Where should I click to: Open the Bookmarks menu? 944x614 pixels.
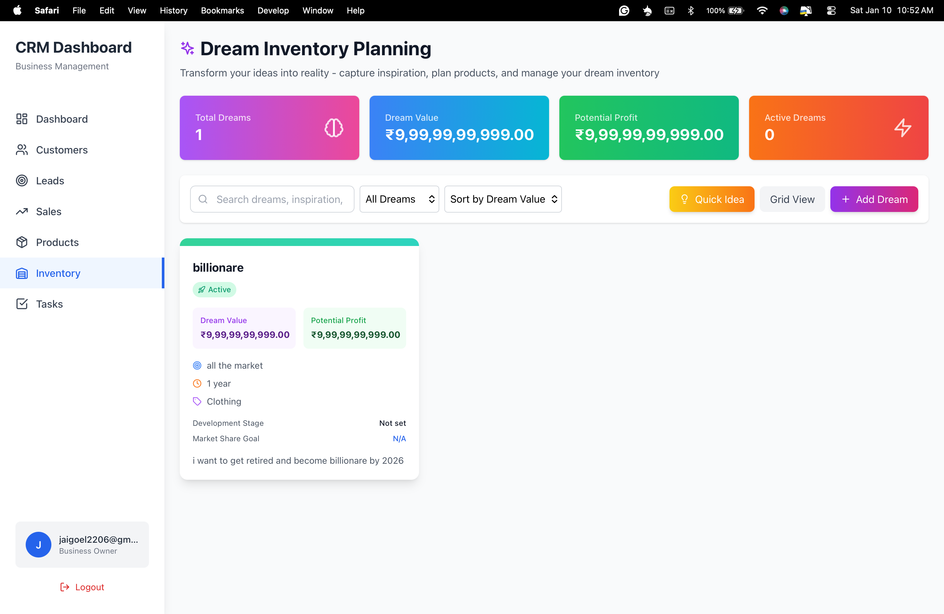point(222,10)
